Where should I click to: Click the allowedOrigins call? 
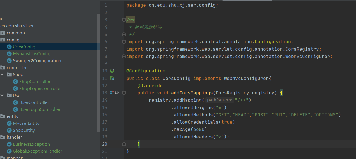click(193, 107)
